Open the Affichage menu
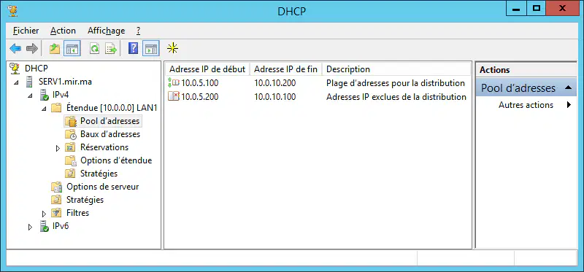The height and width of the screenshot is (272, 584). click(106, 31)
